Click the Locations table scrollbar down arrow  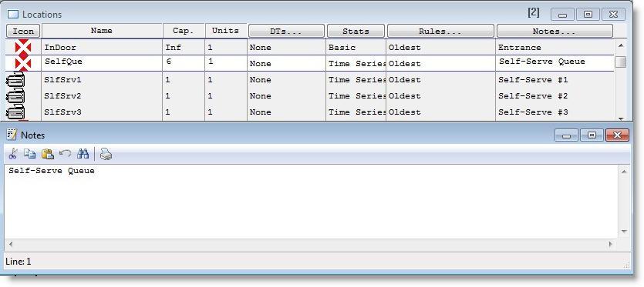[x=621, y=118]
